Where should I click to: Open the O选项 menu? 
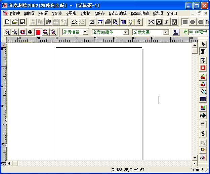click(158, 13)
